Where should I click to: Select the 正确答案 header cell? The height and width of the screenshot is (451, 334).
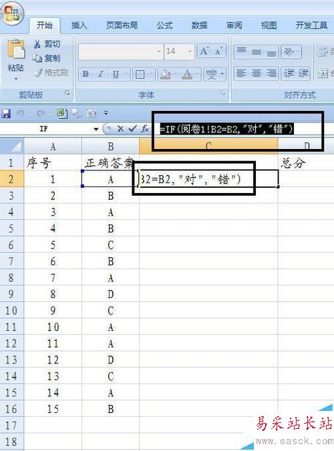(110, 163)
